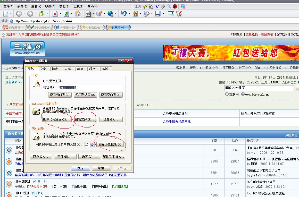Click the Home house toolbar icon
Screen dimensions: 299x197
click(77, 14)
